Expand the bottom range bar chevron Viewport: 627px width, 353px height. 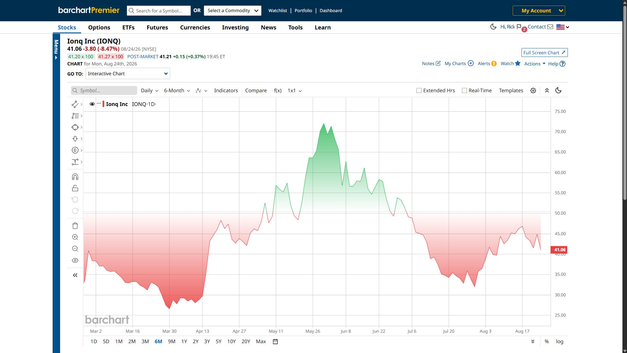533,342
